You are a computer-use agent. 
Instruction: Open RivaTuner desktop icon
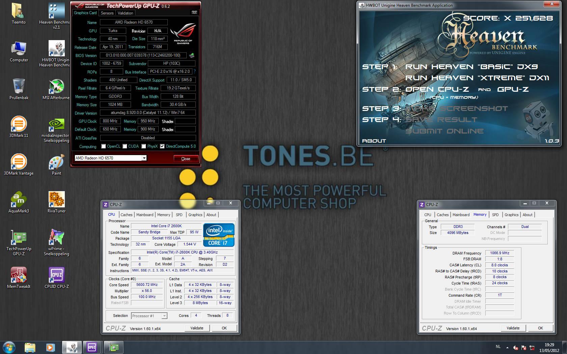56,203
